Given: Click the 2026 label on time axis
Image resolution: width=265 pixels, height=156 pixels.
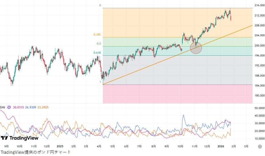Looking at the screenshot, I should (220, 146).
